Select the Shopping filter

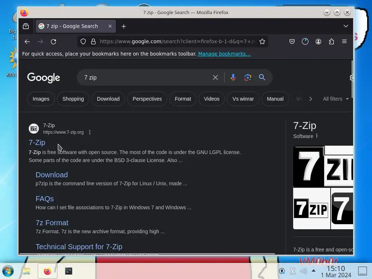(x=73, y=99)
